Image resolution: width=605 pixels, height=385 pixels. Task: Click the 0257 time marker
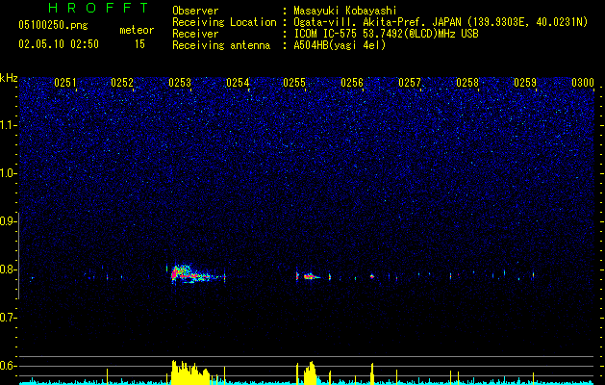pyautogui.click(x=410, y=83)
